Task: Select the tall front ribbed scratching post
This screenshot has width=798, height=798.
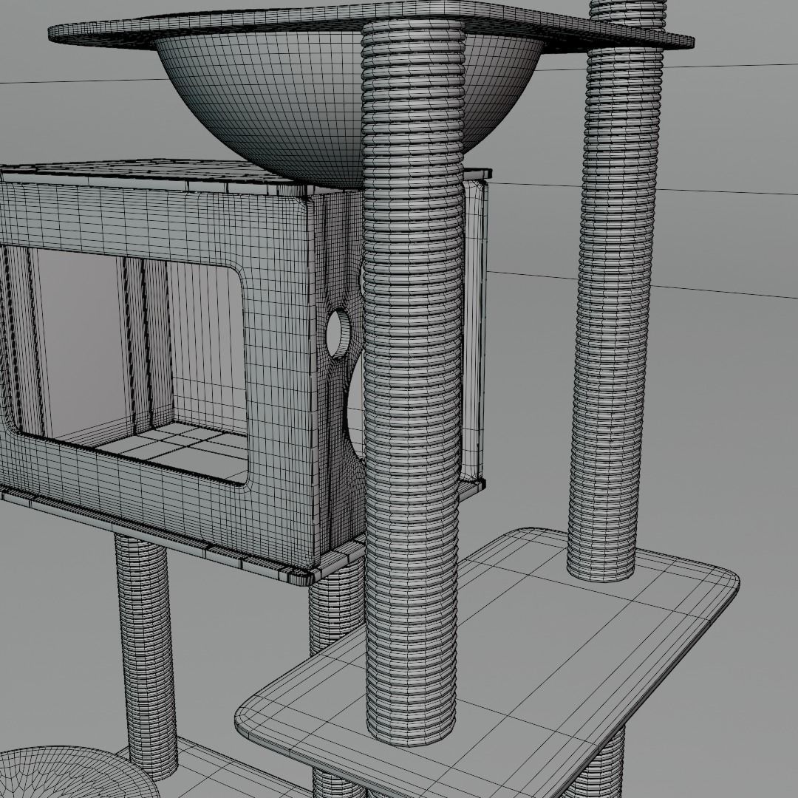Action: [413, 382]
